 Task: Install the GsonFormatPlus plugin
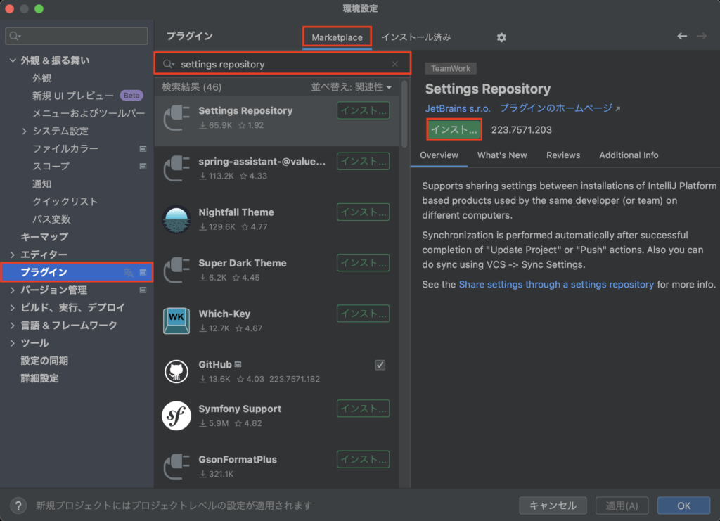point(364,460)
